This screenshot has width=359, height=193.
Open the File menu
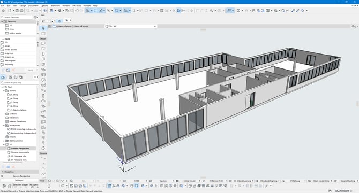pos(3,6)
